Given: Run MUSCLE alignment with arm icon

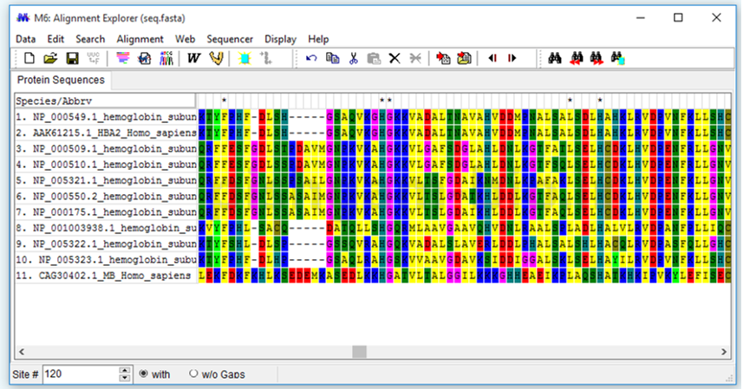Looking at the screenshot, I should click(x=216, y=58).
